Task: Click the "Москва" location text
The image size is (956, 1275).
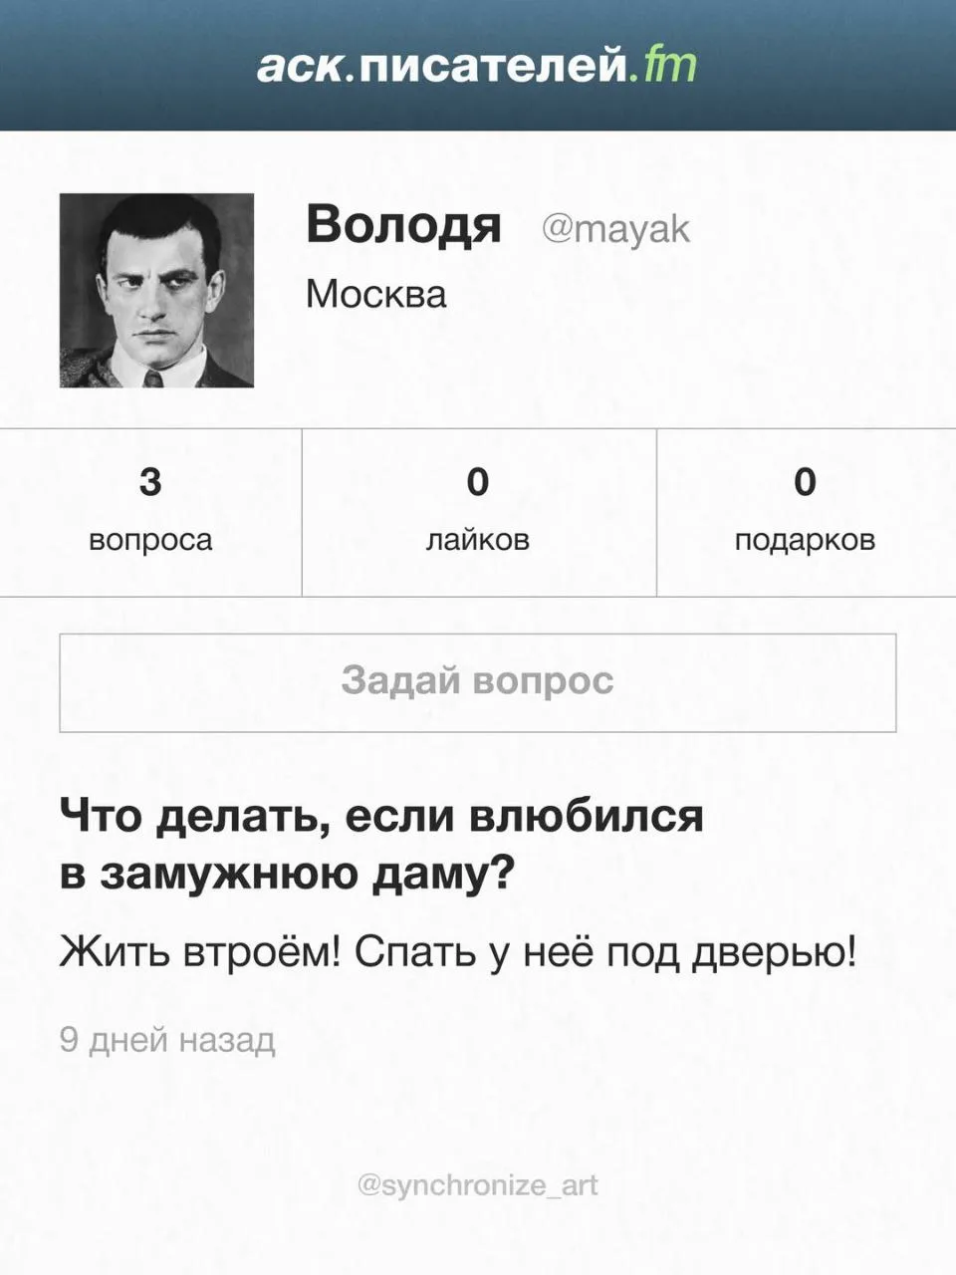Action: point(375,294)
